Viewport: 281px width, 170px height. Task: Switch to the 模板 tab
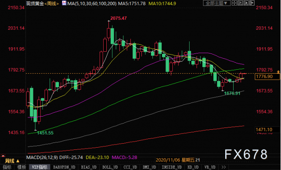pos(22,167)
